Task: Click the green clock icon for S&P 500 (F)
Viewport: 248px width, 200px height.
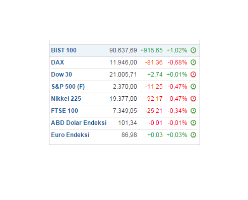Action: click(x=193, y=86)
